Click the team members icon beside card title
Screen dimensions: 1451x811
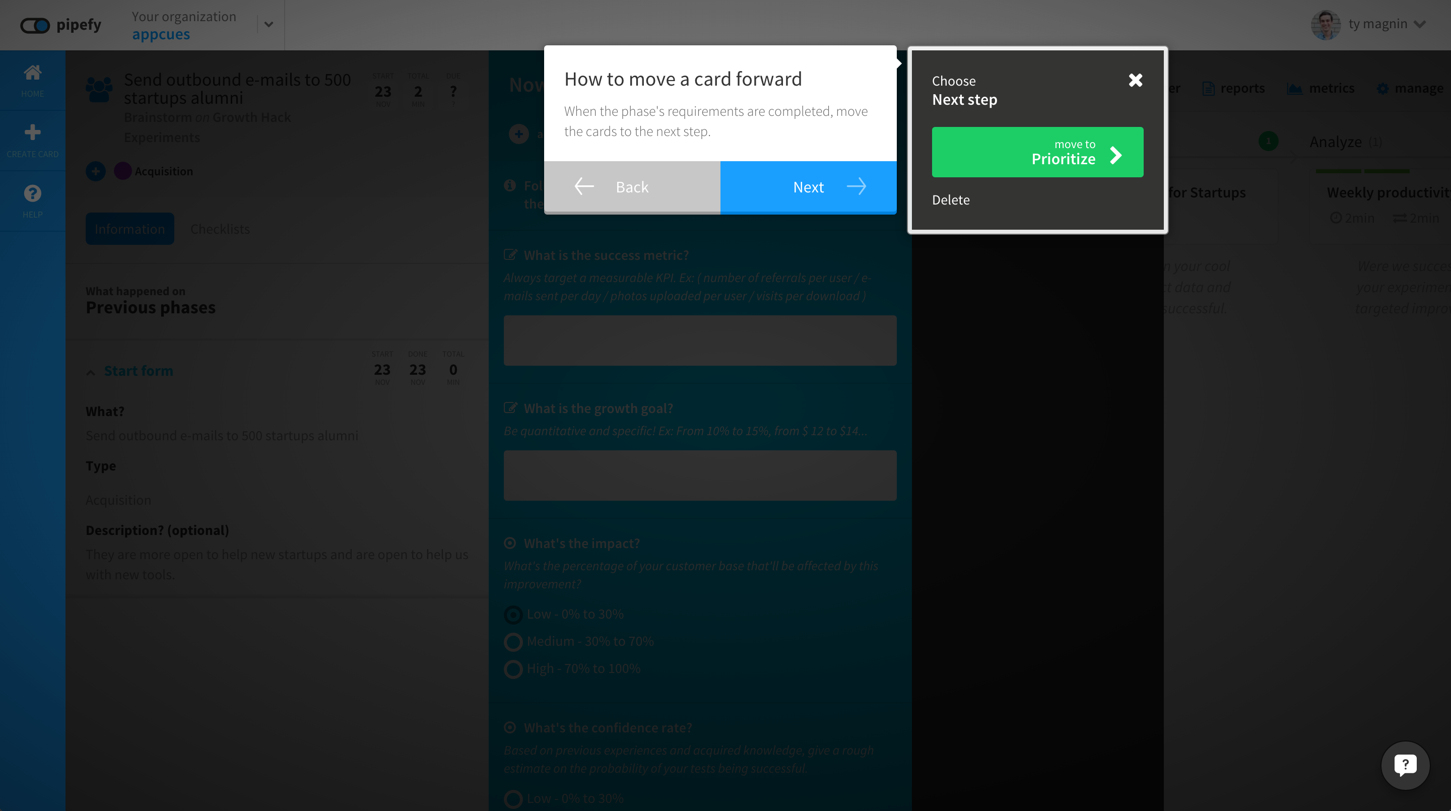(x=99, y=89)
